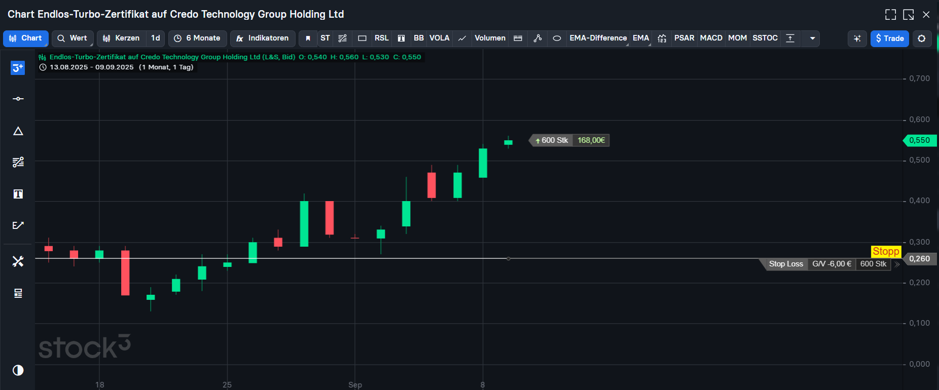Click the Wert search button
This screenshot has width=939, height=390.
pyautogui.click(x=73, y=38)
